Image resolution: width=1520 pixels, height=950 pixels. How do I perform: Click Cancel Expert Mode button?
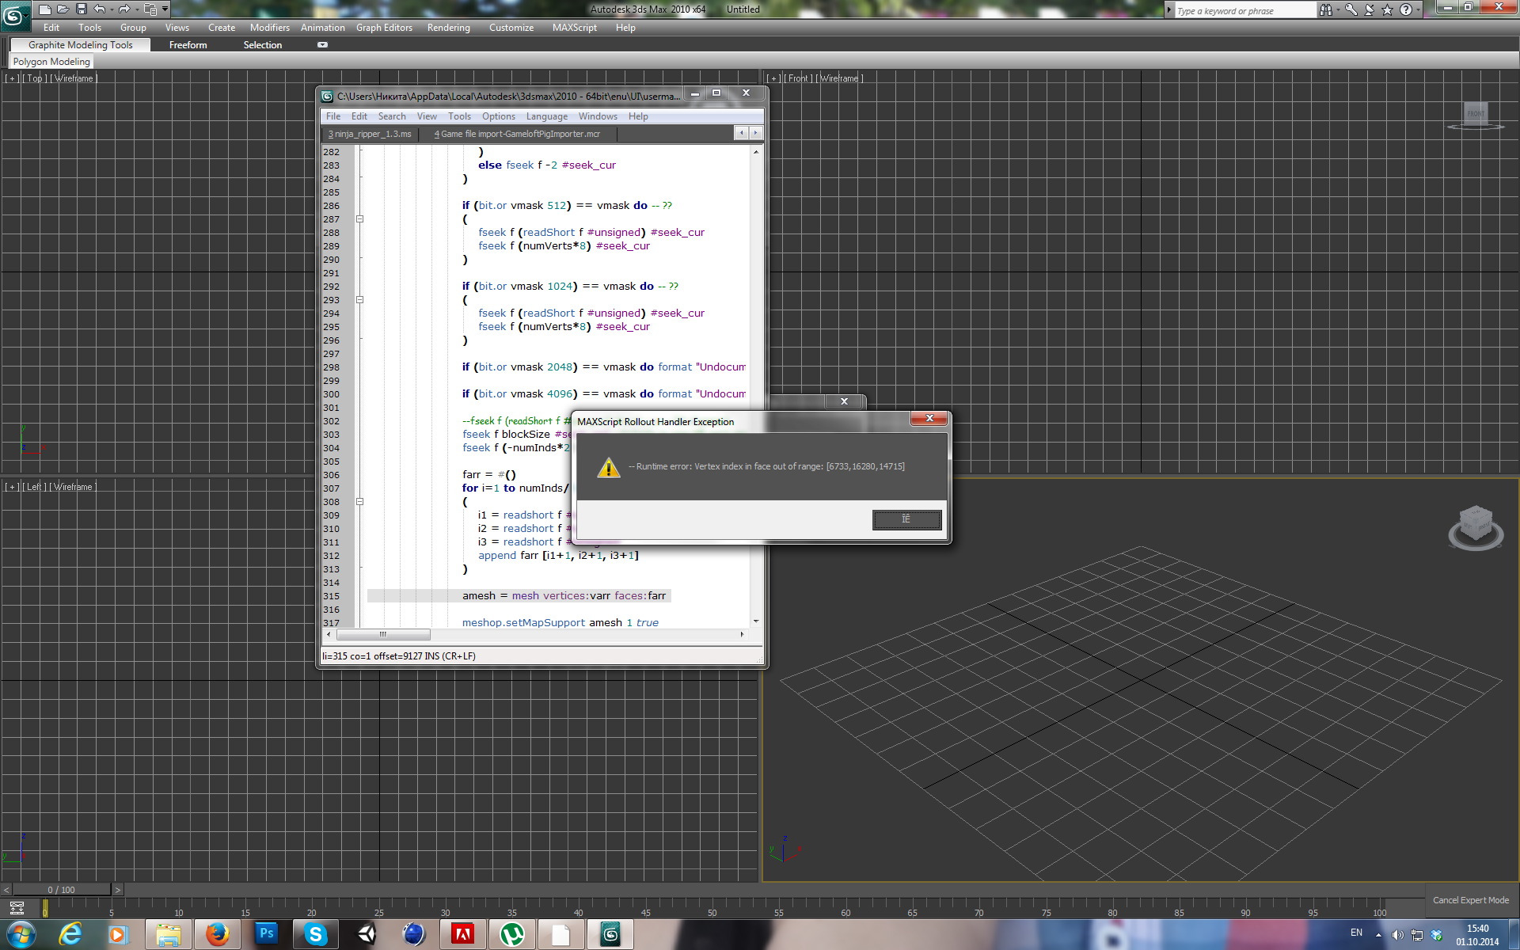click(1470, 900)
